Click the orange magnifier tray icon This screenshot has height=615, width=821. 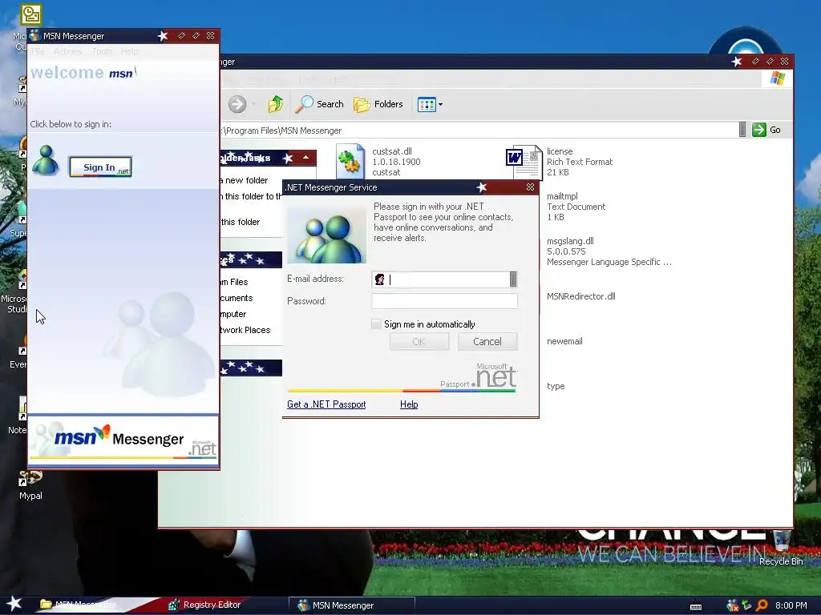[x=762, y=605]
